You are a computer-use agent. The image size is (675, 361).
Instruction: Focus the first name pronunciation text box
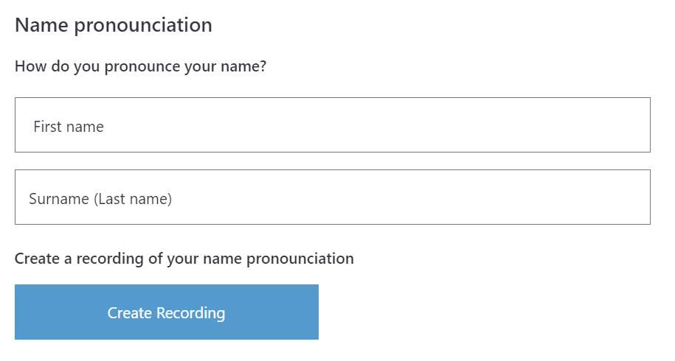click(x=332, y=125)
